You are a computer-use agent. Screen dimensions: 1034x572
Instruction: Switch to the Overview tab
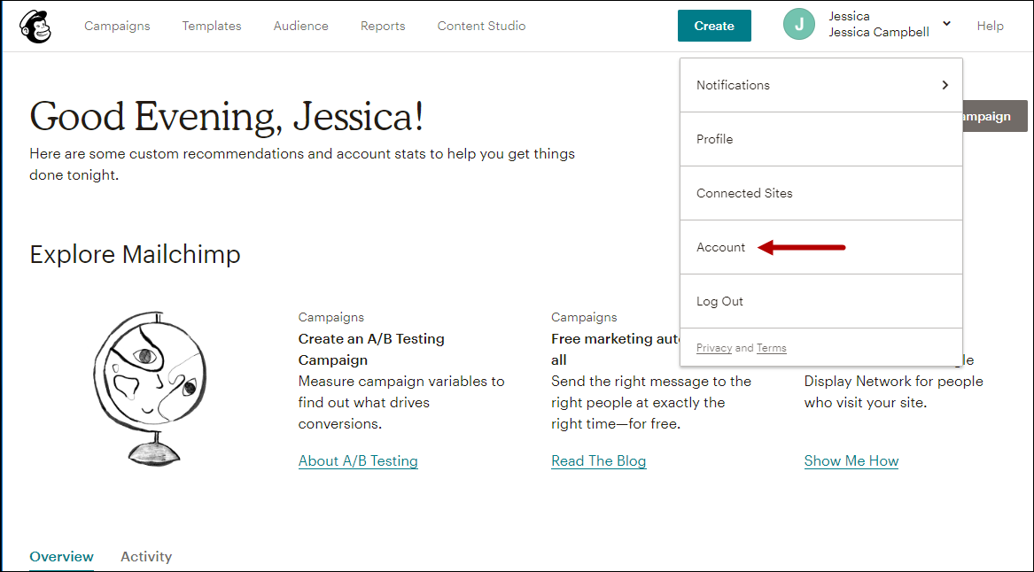click(61, 557)
